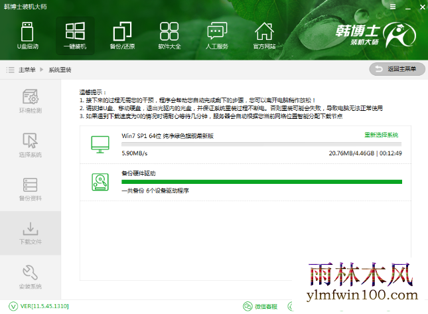Click 返回主菜单 button
Viewport: 428px width, 314px height.
tap(397, 69)
